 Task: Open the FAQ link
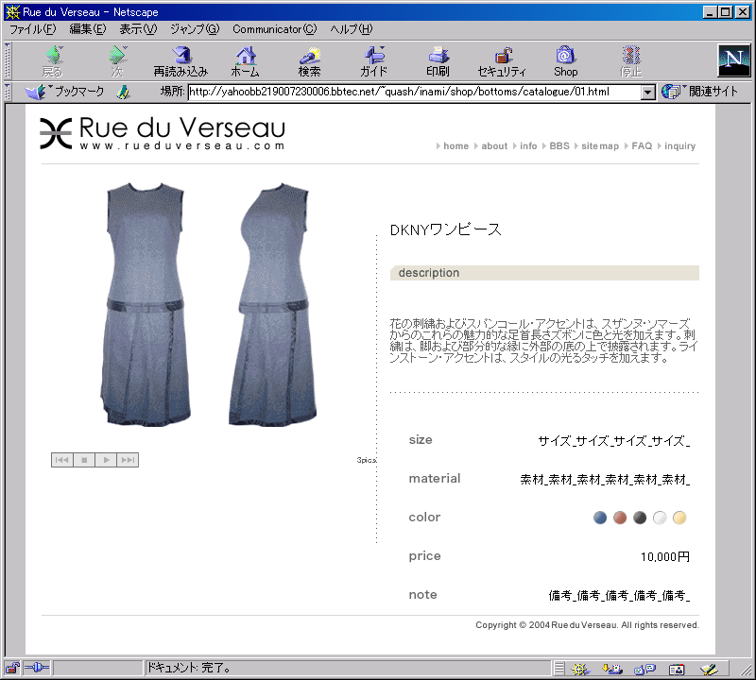click(642, 146)
